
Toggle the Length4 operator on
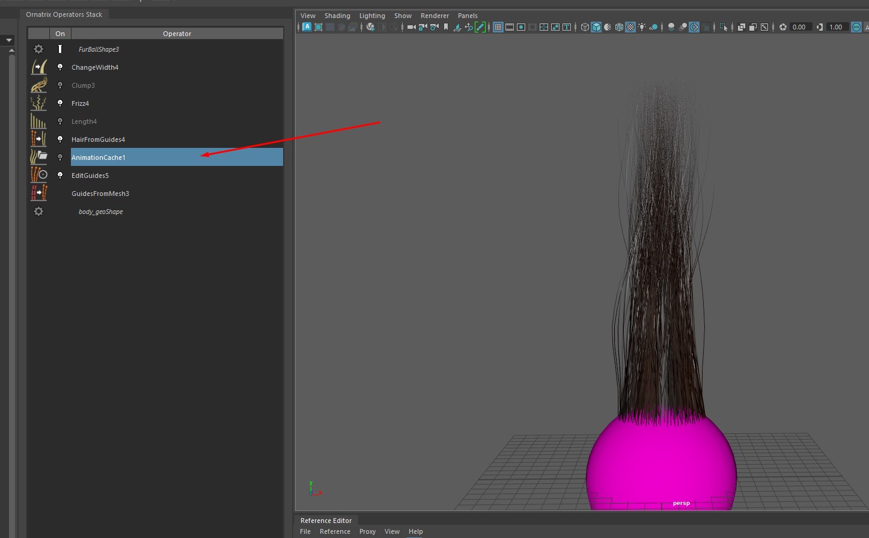60,121
